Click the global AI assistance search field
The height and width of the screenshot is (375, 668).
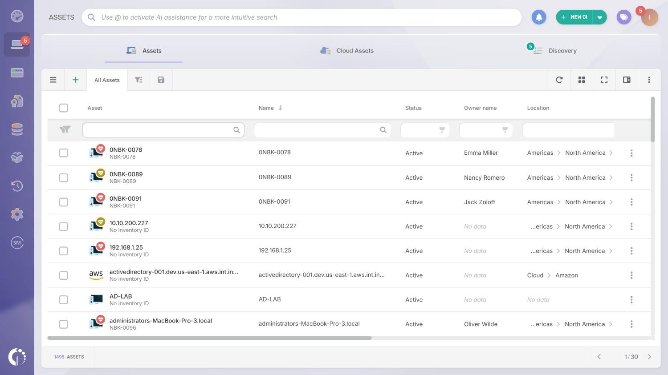pos(301,17)
